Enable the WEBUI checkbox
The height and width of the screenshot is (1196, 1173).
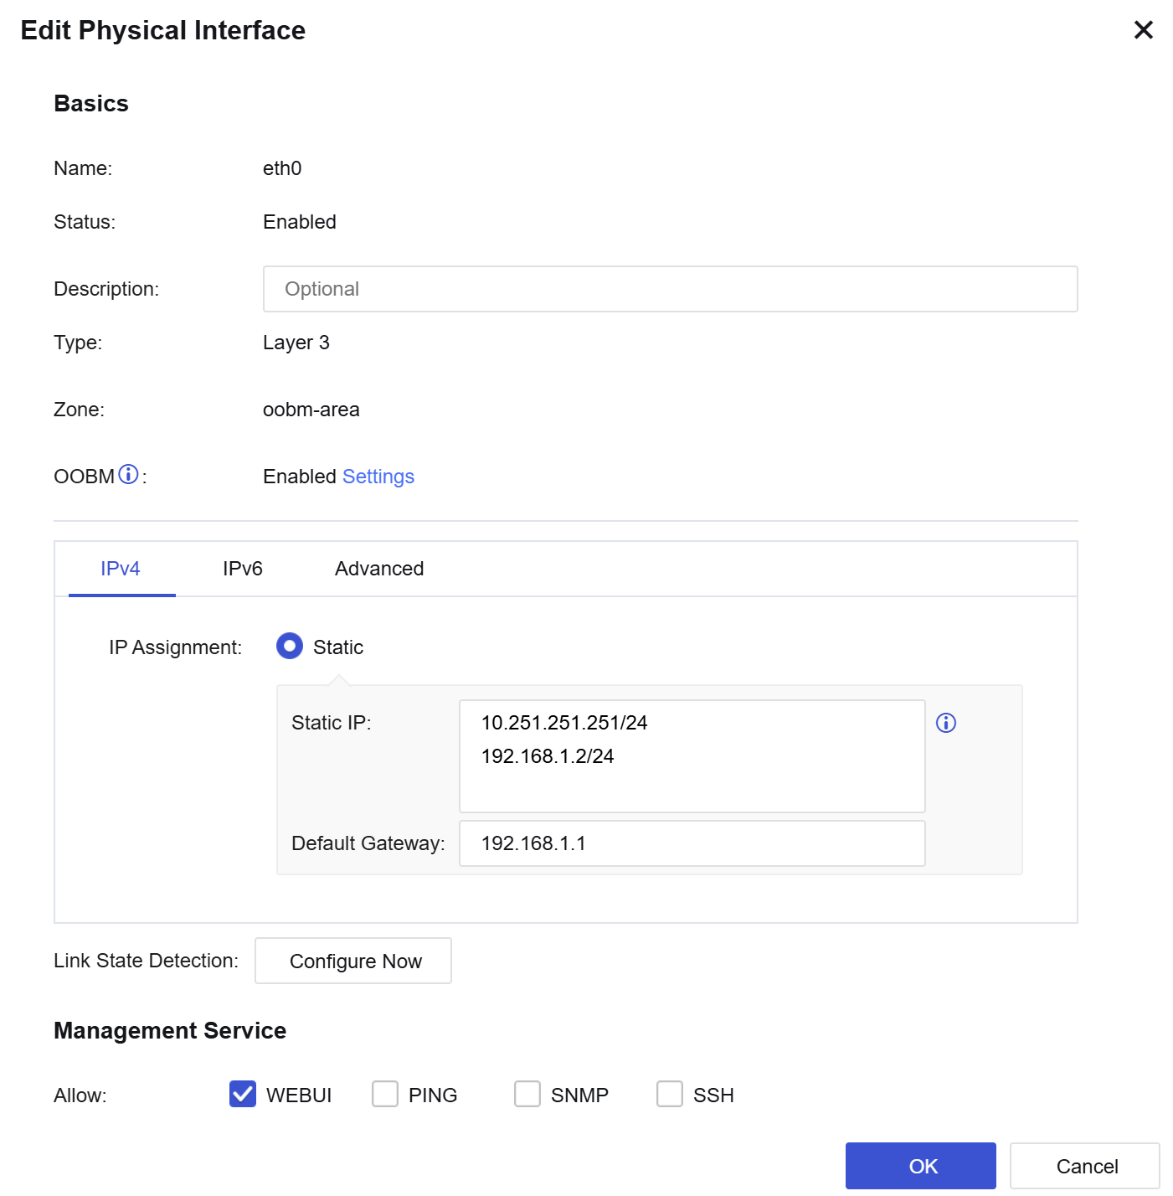click(243, 1094)
